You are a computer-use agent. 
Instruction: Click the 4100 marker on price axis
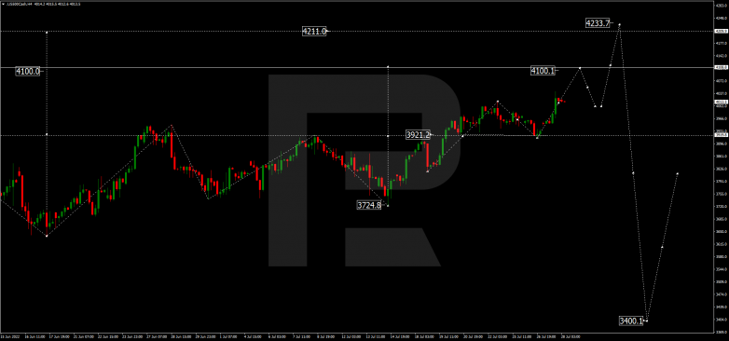[722, 67]
